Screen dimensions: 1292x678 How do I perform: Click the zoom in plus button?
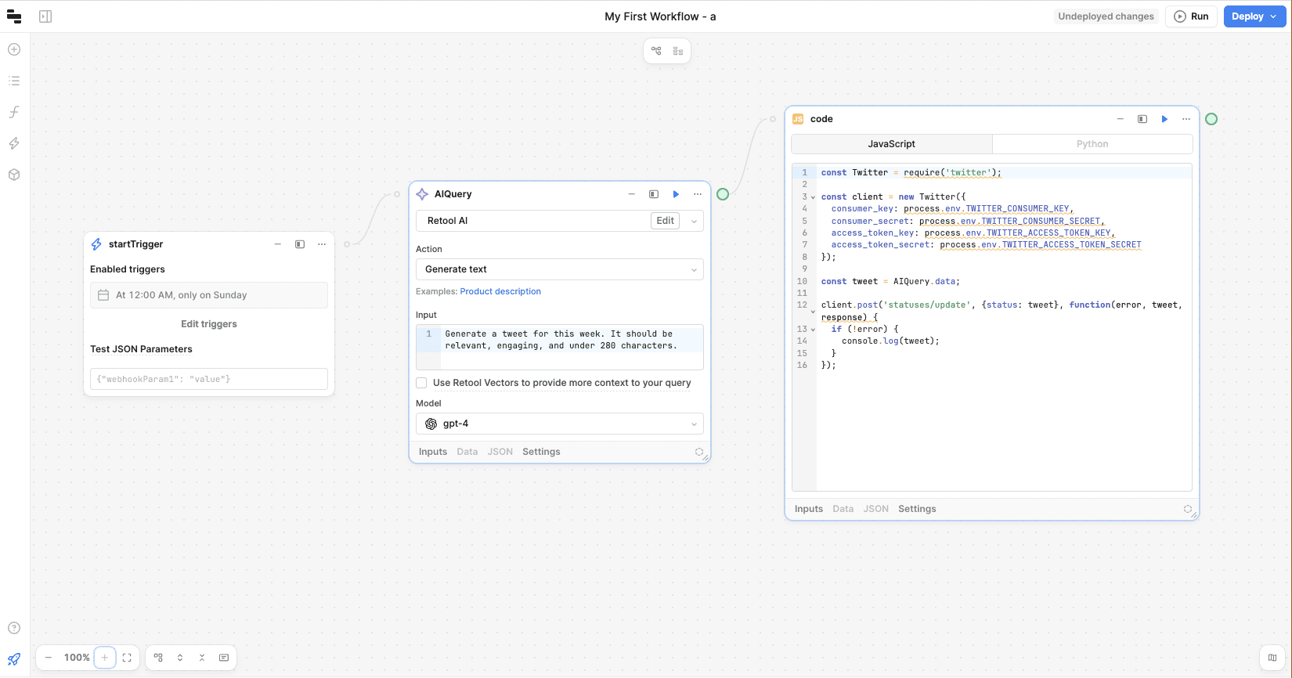tap(105, 658)
